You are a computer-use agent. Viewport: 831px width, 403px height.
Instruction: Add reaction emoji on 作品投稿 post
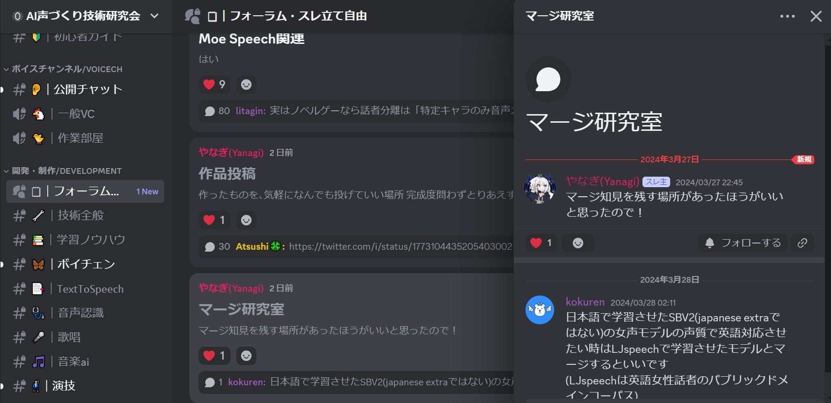[x=246, y=220]
